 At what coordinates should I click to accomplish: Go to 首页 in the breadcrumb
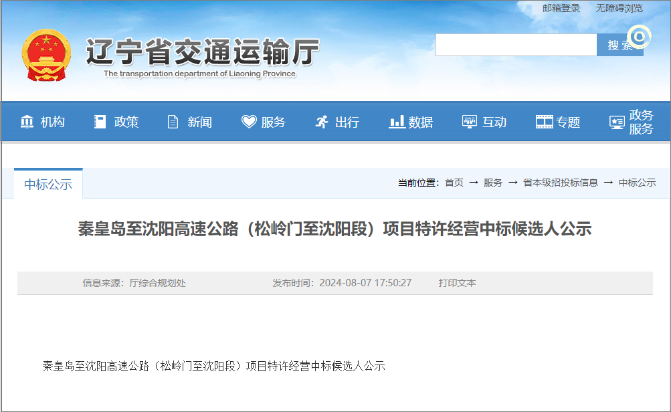[x=454, y=183]
